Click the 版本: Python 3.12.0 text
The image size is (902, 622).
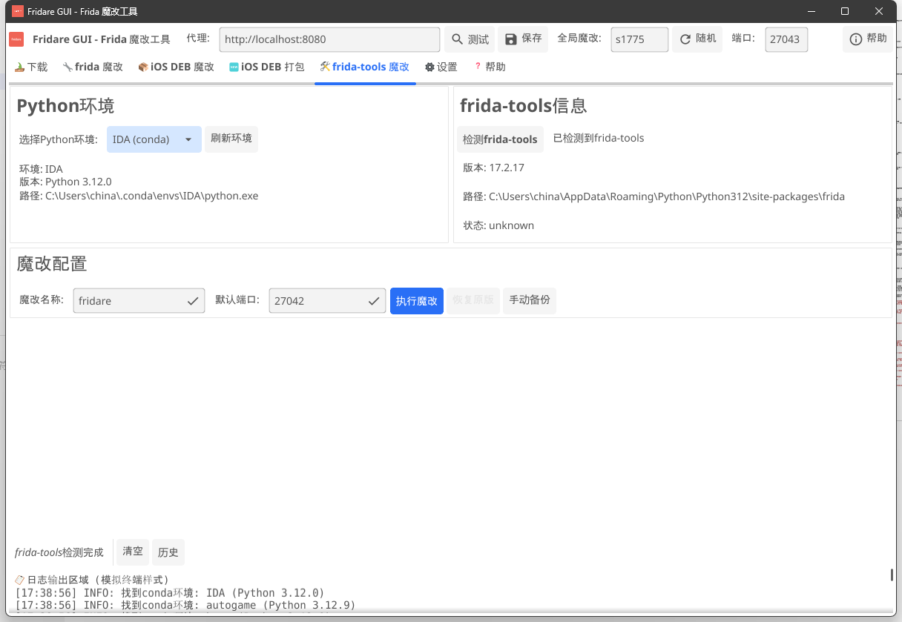coord(65,182)
